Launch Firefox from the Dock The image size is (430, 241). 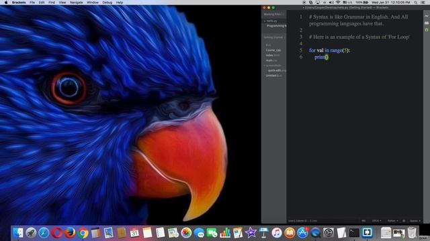pyautogui.click(x=70, y=233)
